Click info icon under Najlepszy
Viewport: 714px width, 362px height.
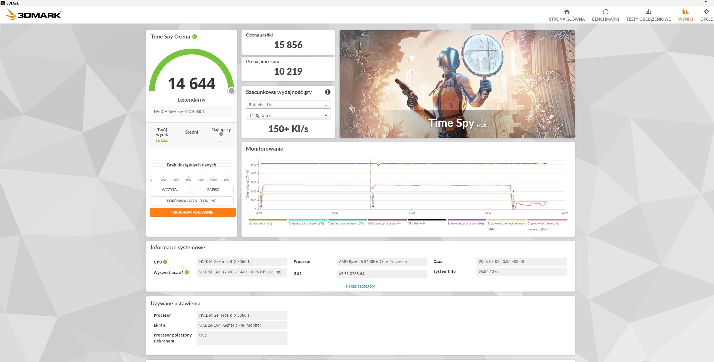pos(221,134)
